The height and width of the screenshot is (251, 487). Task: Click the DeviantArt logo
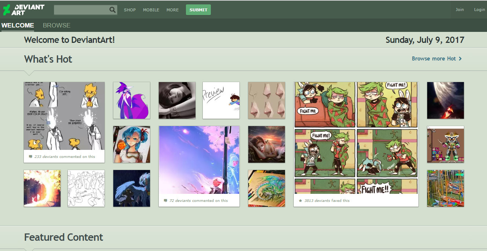[24, 10]
